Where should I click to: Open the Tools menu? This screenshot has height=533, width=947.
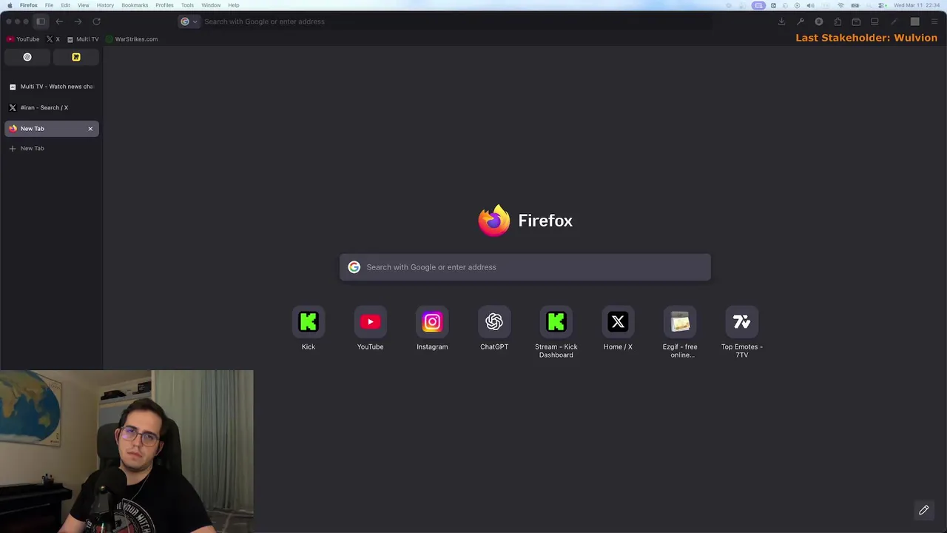point(187,5)
